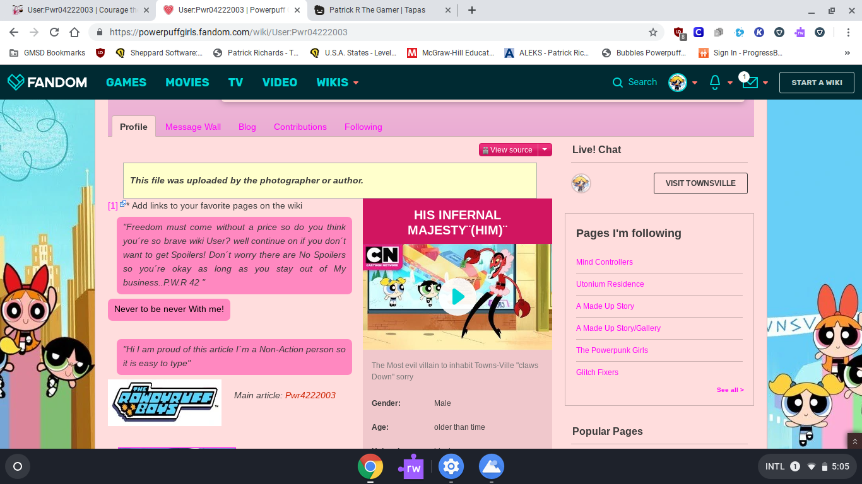Open the messages envelope icon
The width and height of the screenshot is (862, 484).
[750, 83]
